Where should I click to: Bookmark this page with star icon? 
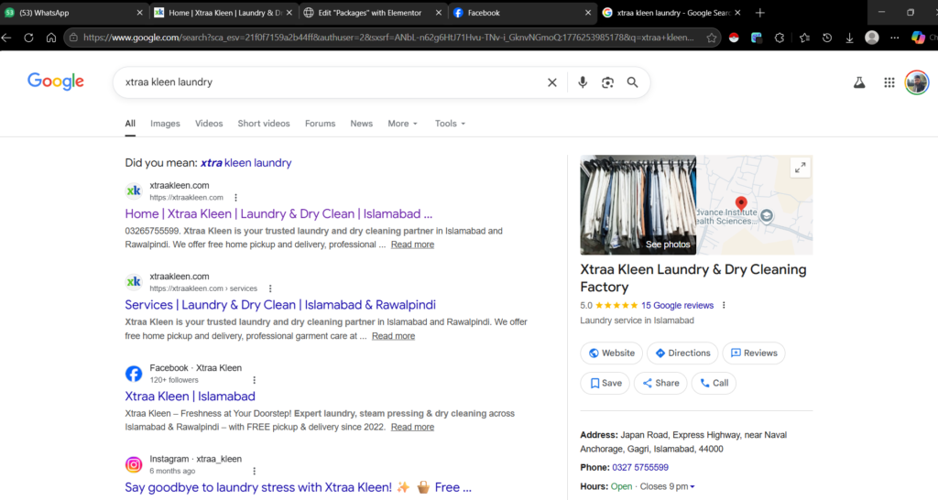713,38
